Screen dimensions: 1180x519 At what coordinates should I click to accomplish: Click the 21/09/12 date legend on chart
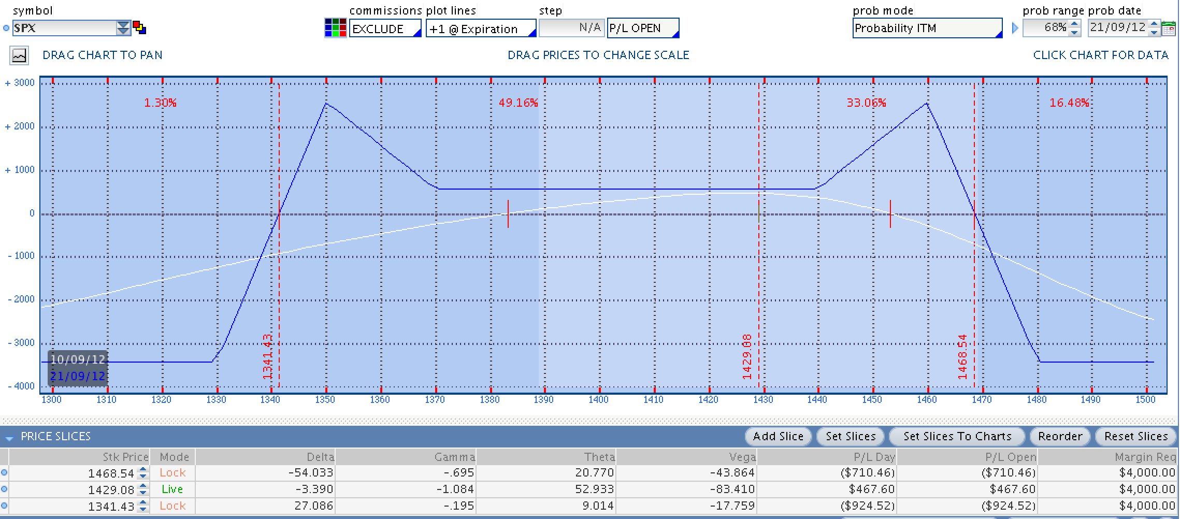[78, 377]
